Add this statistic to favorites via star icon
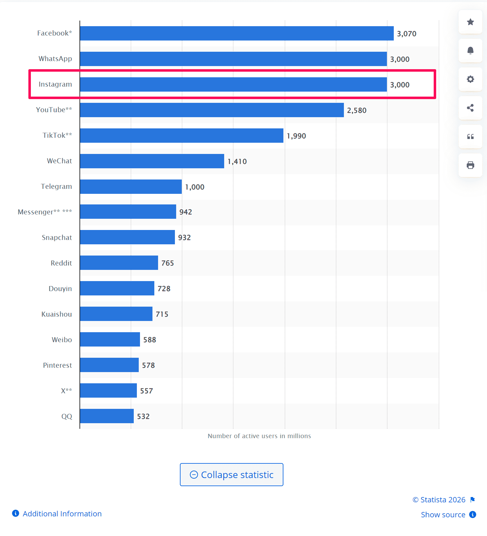The height and width of the screenshot is (536, 487). tap(470, 22)
